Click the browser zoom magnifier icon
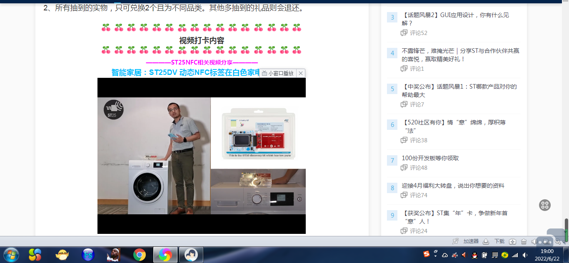 pyautogui.click(x=558, y=241)
